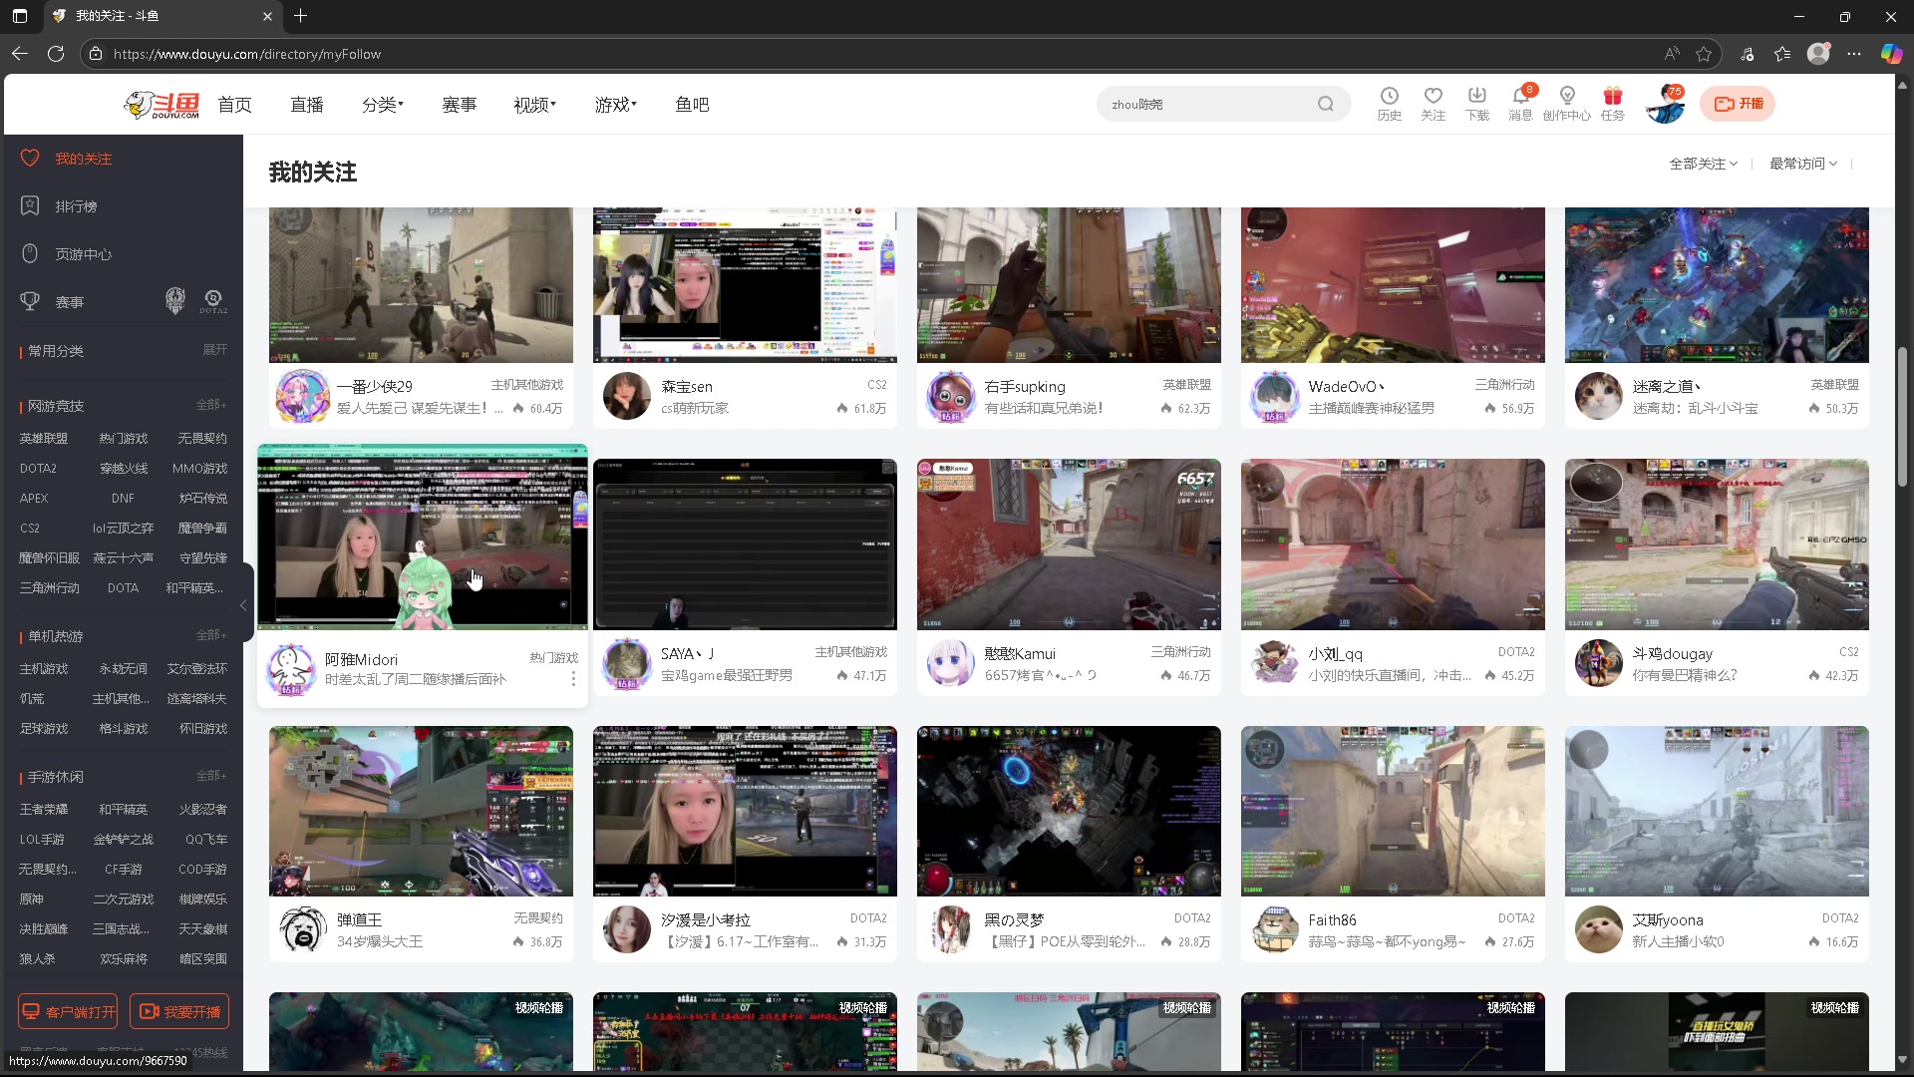Open browser settings three-dot menu
This screenshot has width=1914, height=1077.
pyautogui.click(x=1854, y=54)
